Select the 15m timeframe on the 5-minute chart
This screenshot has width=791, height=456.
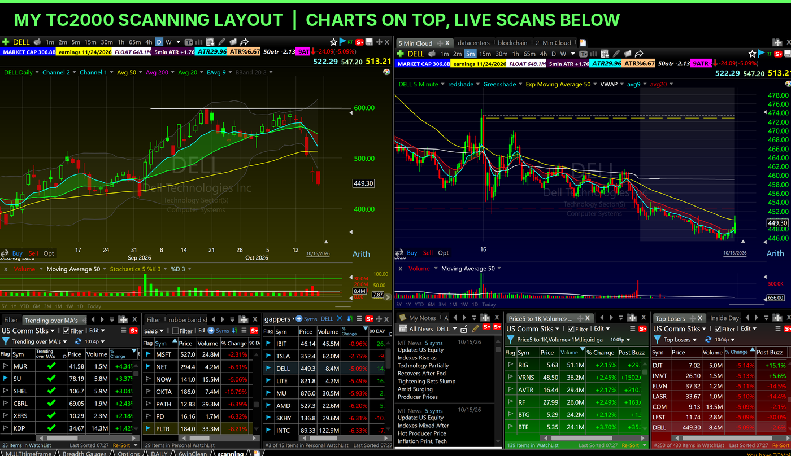tap(485, 54)
